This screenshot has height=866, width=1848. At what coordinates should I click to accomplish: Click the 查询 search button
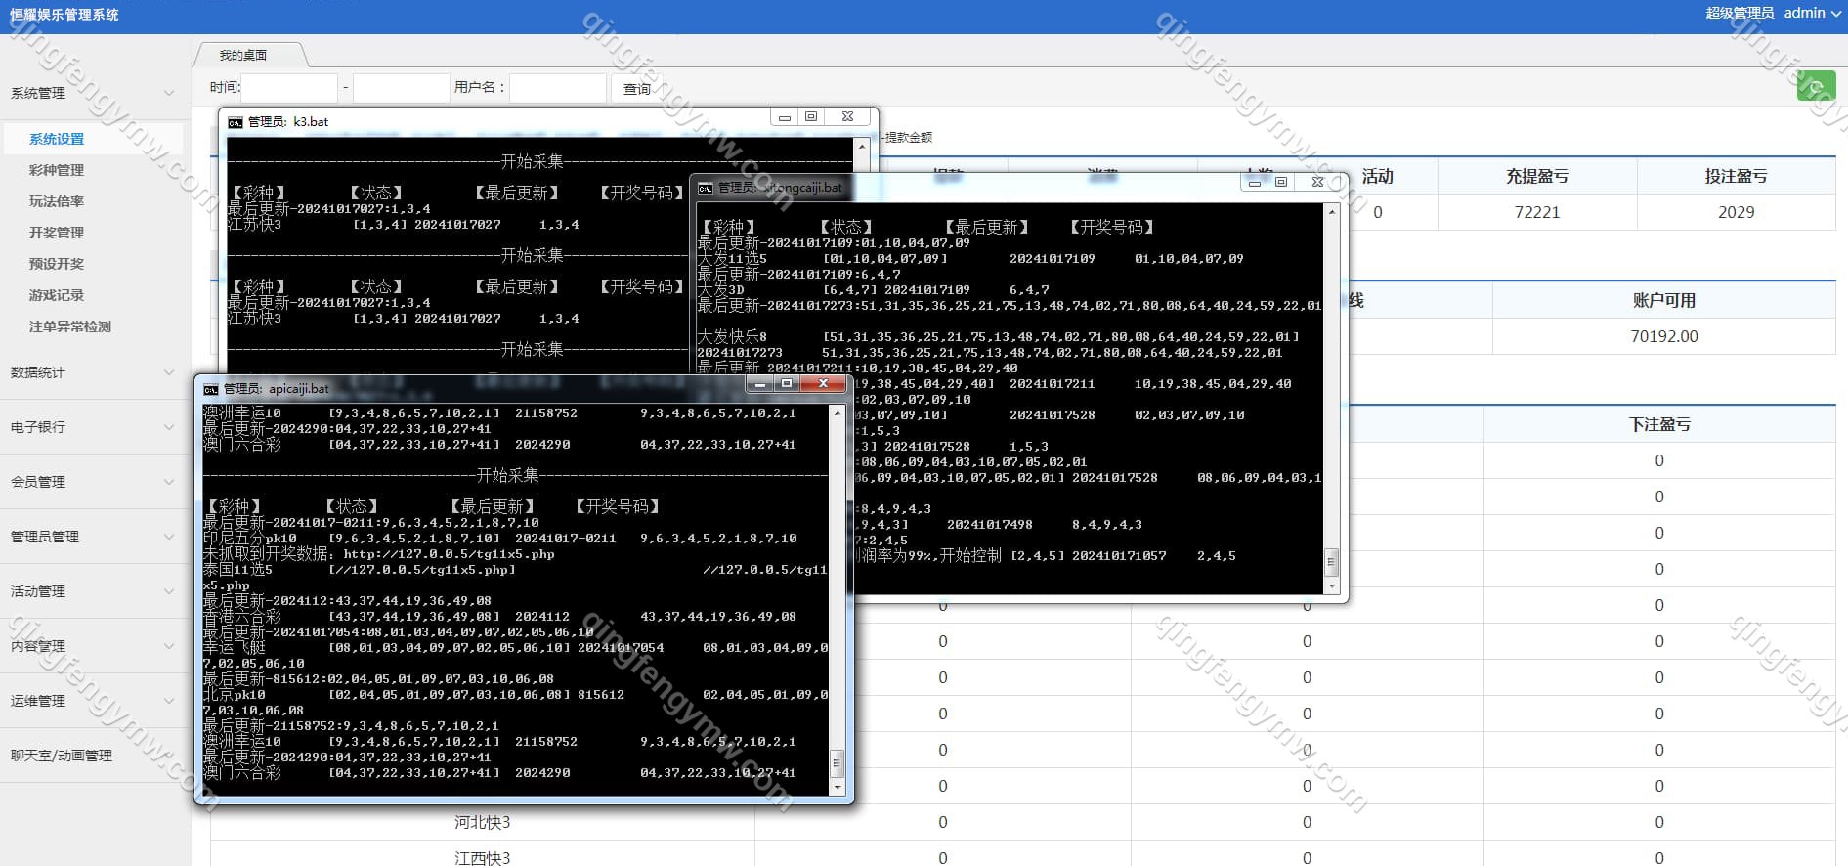pos(637,89)
